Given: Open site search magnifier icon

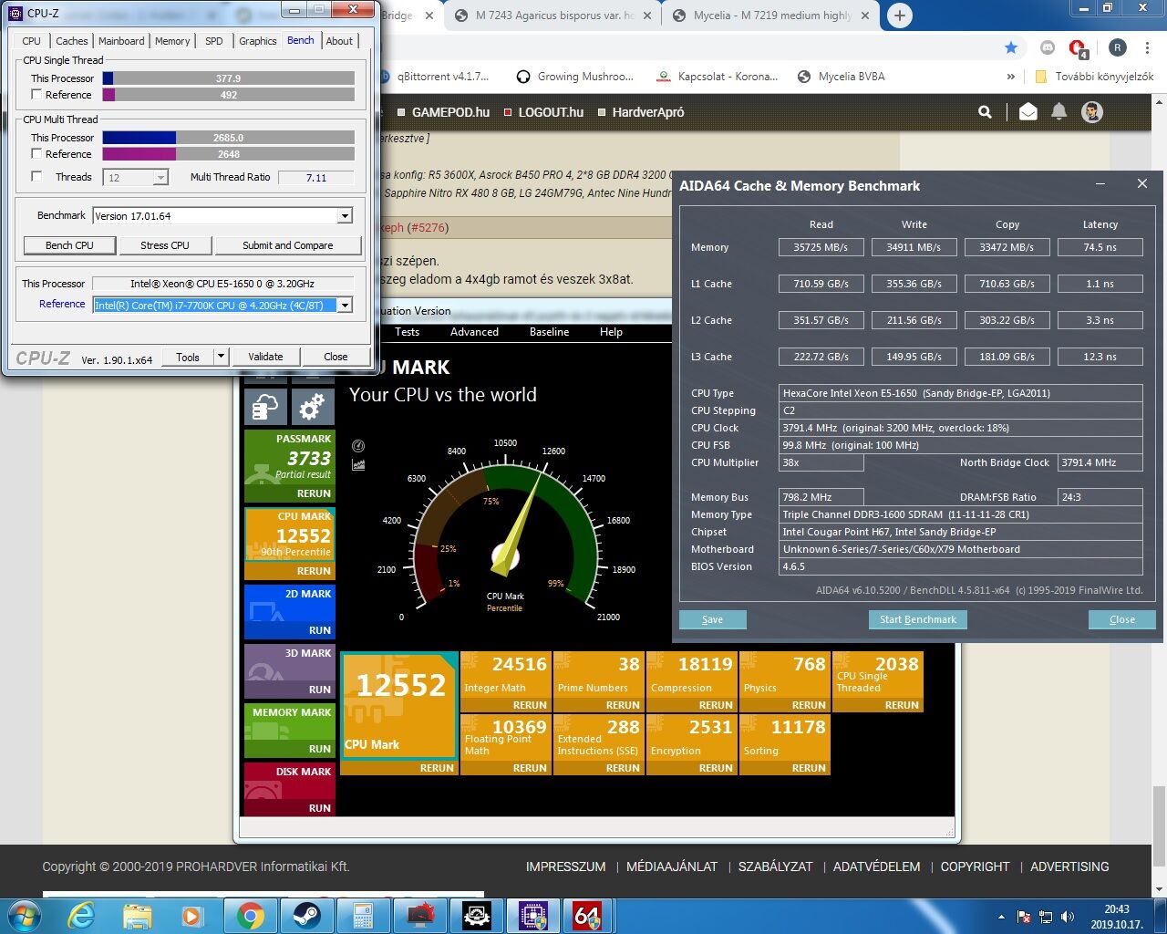Looking at the screenshot, I should pyautogui.click(x=985, y=111).
